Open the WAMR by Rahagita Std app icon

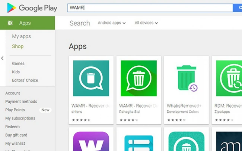tap(139, 78)
